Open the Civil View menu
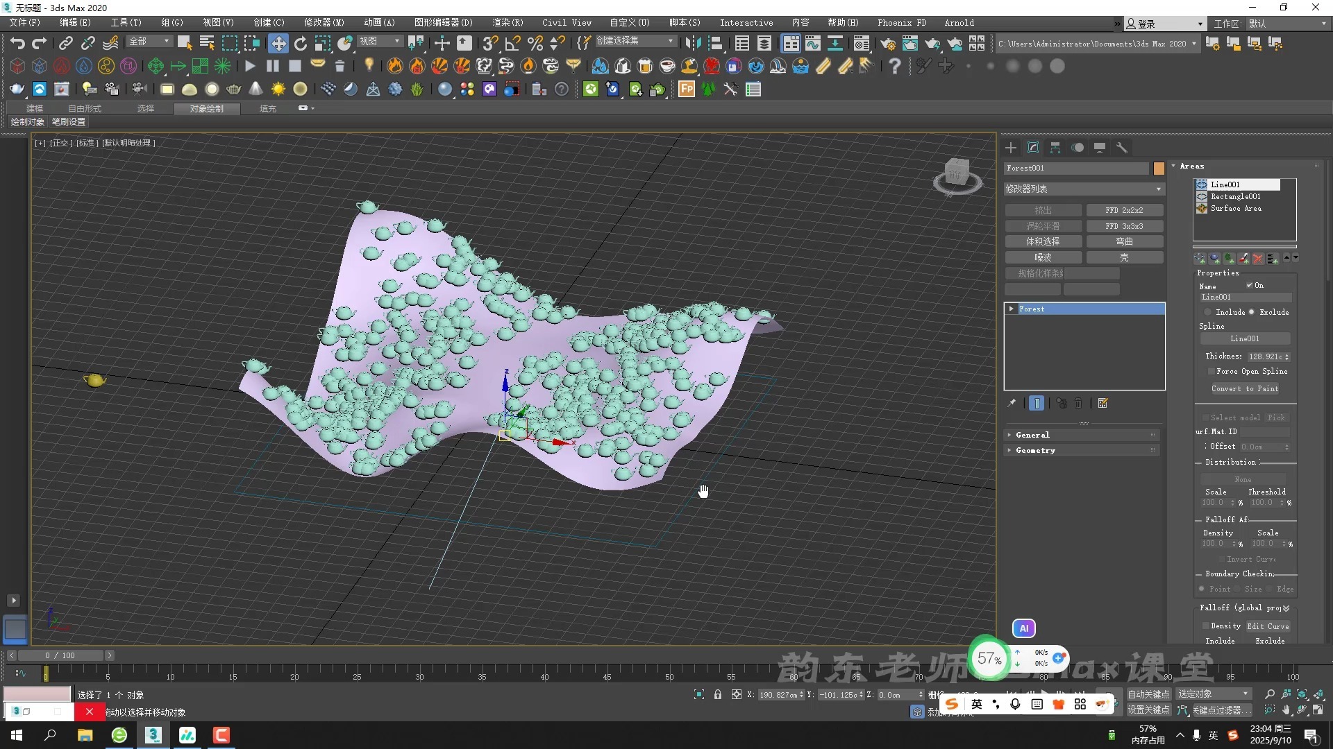 567,22
